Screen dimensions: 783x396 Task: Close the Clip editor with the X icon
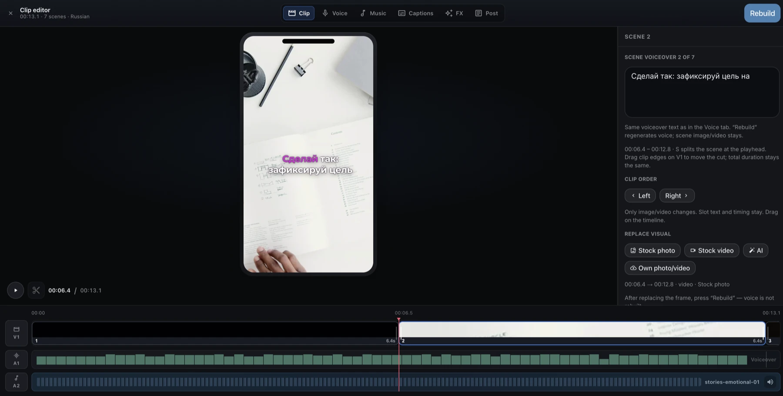tap(10, 13)
